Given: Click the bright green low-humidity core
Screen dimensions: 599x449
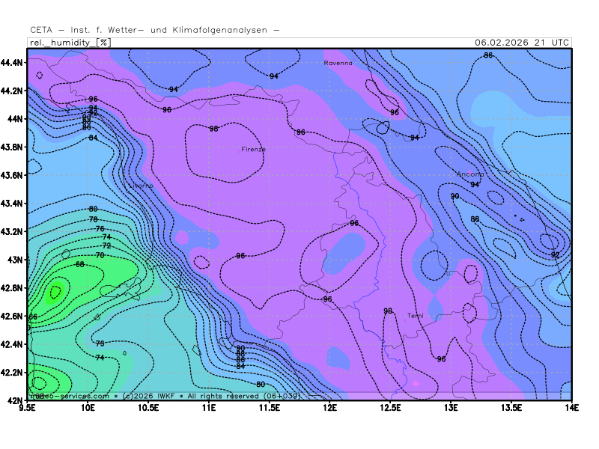Looking at the screenshot, I should point(55,292).
